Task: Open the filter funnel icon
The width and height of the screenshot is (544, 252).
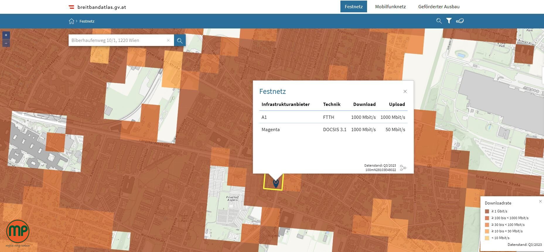Action: pyautogui.click(x=449, y=21)
